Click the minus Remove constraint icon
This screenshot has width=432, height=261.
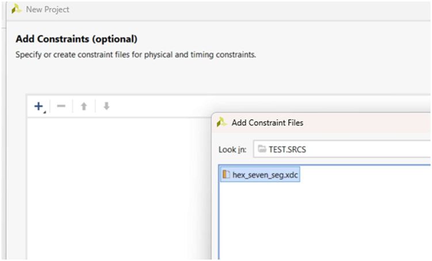pyautogui.click(x=61, y=106)
